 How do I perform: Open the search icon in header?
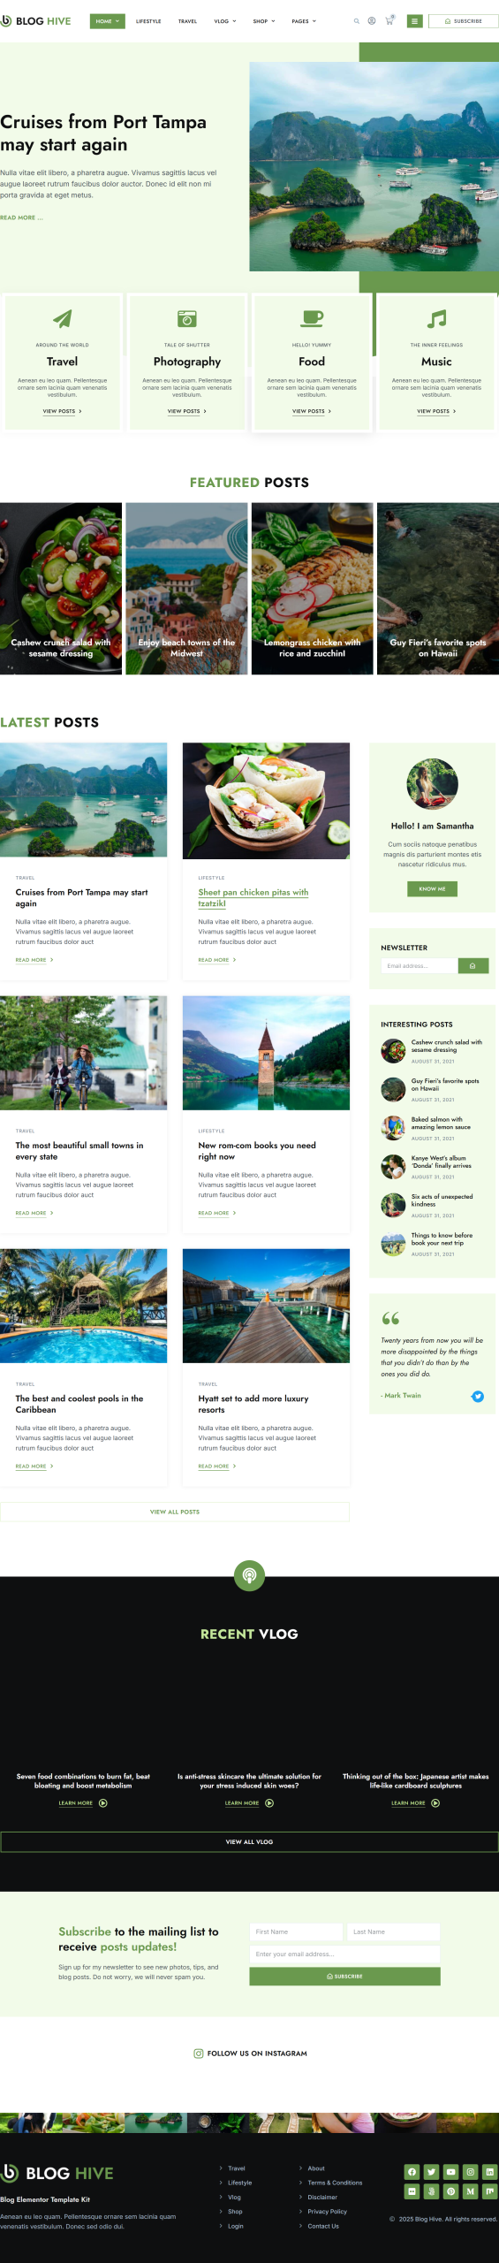[x=357, y=21]
